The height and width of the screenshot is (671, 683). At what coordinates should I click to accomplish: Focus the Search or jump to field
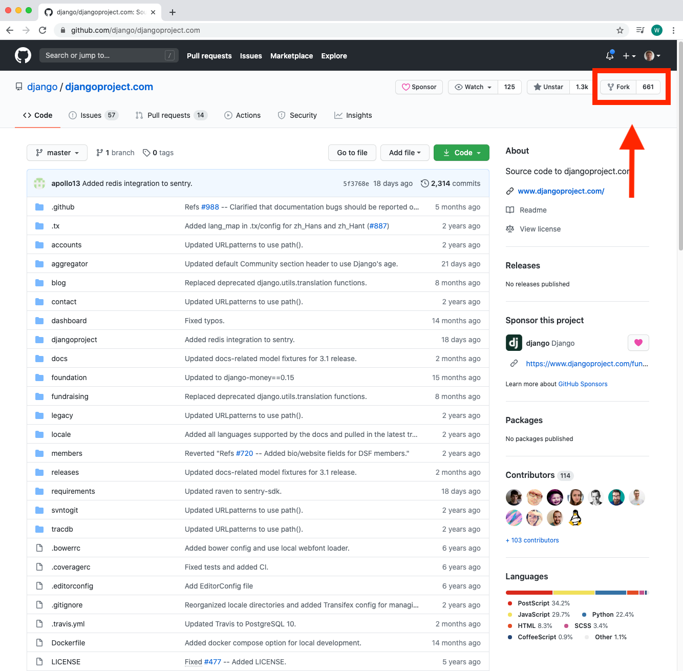(x=109, y=55)
